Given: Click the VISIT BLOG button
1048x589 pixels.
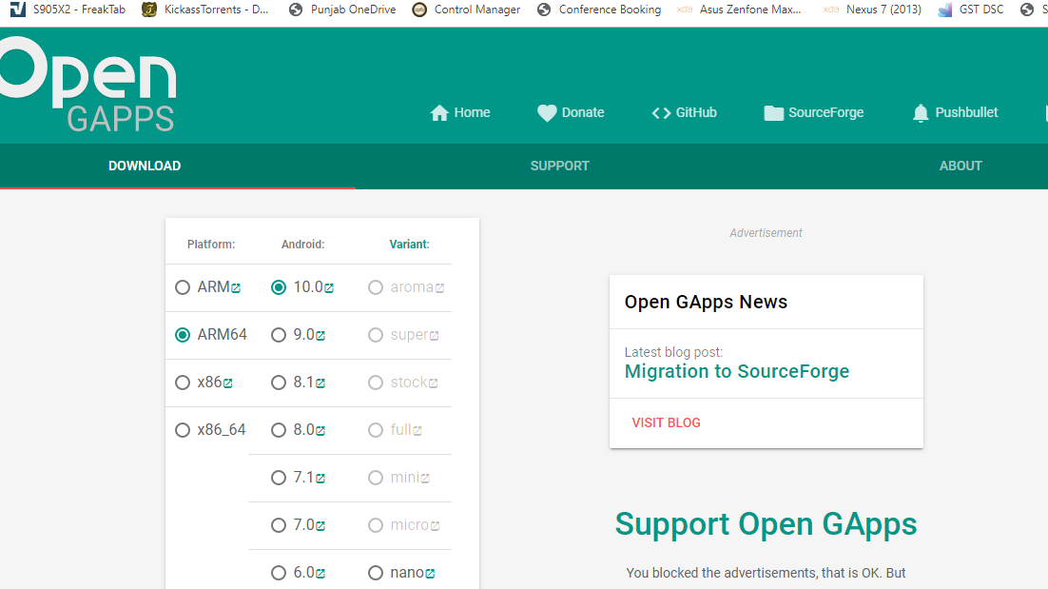Looking at the screenshot, I should [x=667, y=422].
